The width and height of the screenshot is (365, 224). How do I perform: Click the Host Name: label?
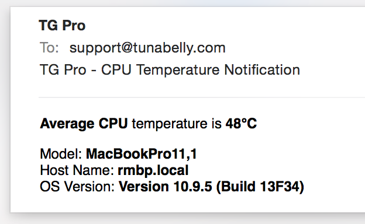(x=77, y=170)
